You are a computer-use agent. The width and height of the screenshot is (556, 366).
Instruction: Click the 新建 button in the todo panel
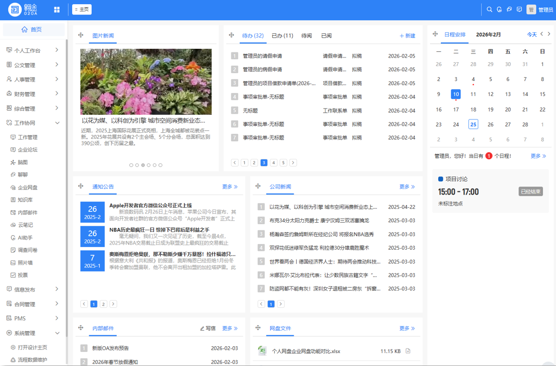[x=407, y=36]
